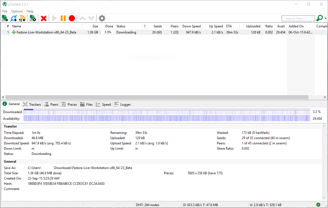Image resolution: width=328 pixels, height=208 pixels.
Task: Open the Options menu
Action: tap(17, 11)
